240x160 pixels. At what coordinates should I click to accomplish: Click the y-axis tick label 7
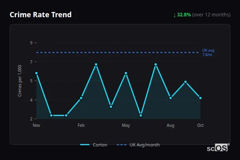coord(31,62)
